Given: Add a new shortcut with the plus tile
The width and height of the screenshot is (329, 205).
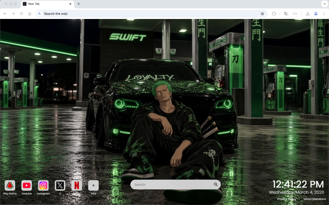Looking at the screenshot, I should coord(93,185).
